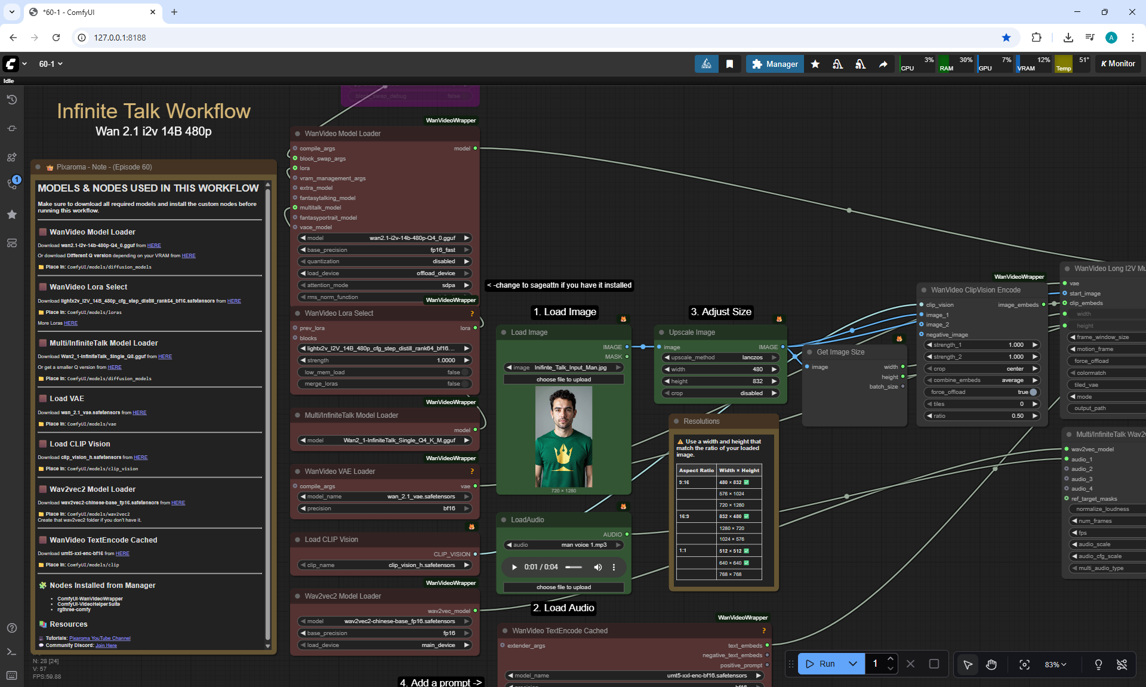This screenshot has height=687, width=1146.
Task: Open the Run button dropdown arrow
Action: (x=853, y=664)
